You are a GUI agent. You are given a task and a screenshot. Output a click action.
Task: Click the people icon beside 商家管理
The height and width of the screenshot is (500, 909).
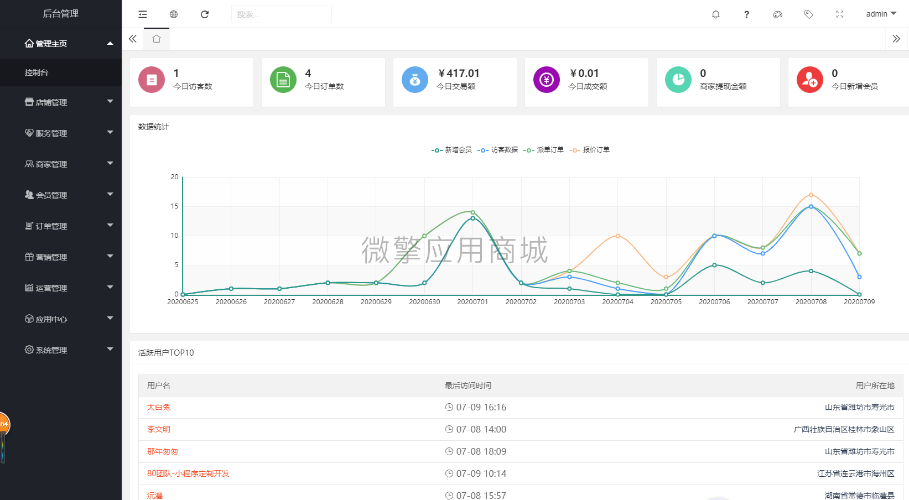pos(29,164)
